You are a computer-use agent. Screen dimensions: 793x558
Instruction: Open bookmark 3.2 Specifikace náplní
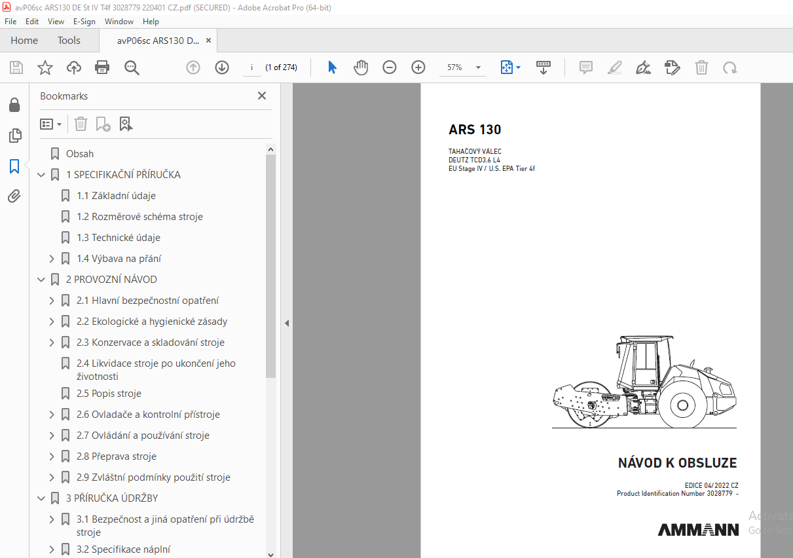[x=123, y=549]
